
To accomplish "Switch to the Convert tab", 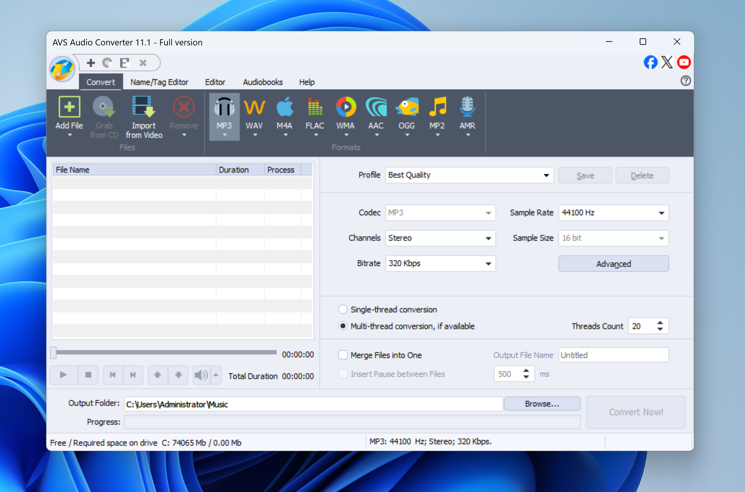I will tap(101, 82).
